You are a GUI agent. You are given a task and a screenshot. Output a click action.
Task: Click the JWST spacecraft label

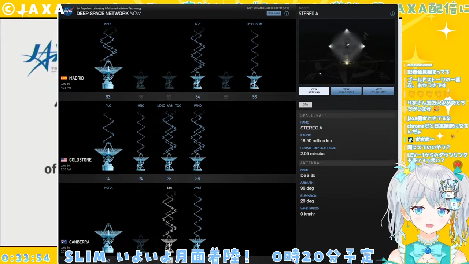pyautogui.click(x=197, y=188)
